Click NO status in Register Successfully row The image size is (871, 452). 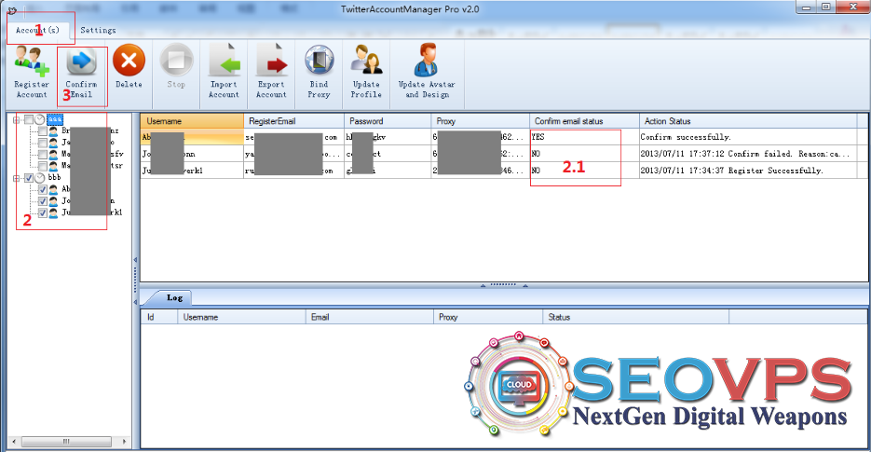pyautogui.click(x=584, y=171)
